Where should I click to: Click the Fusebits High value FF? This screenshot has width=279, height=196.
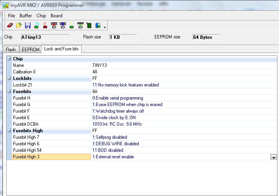pos(95,131)
